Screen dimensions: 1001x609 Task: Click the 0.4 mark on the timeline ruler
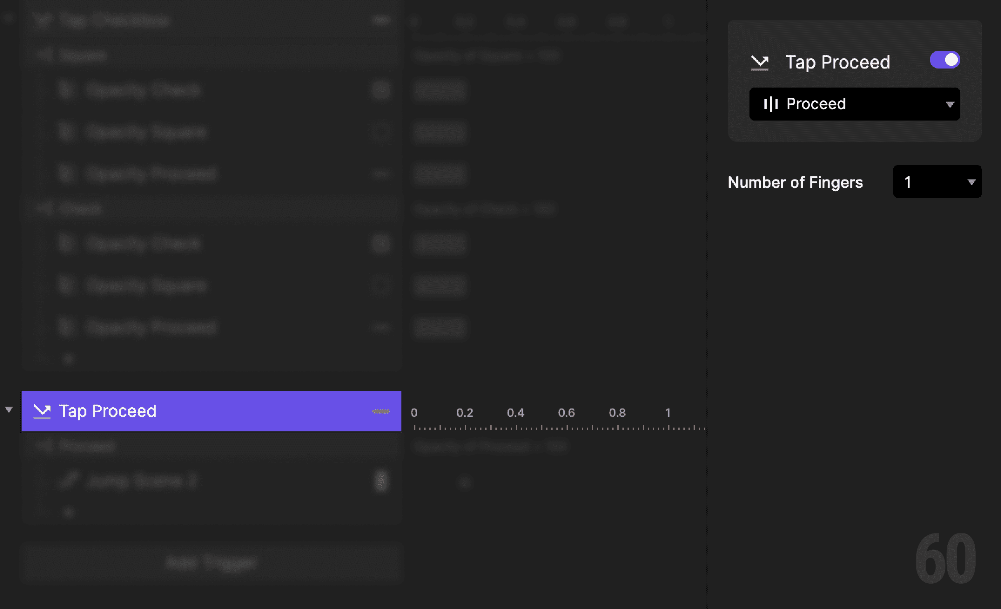516,413
